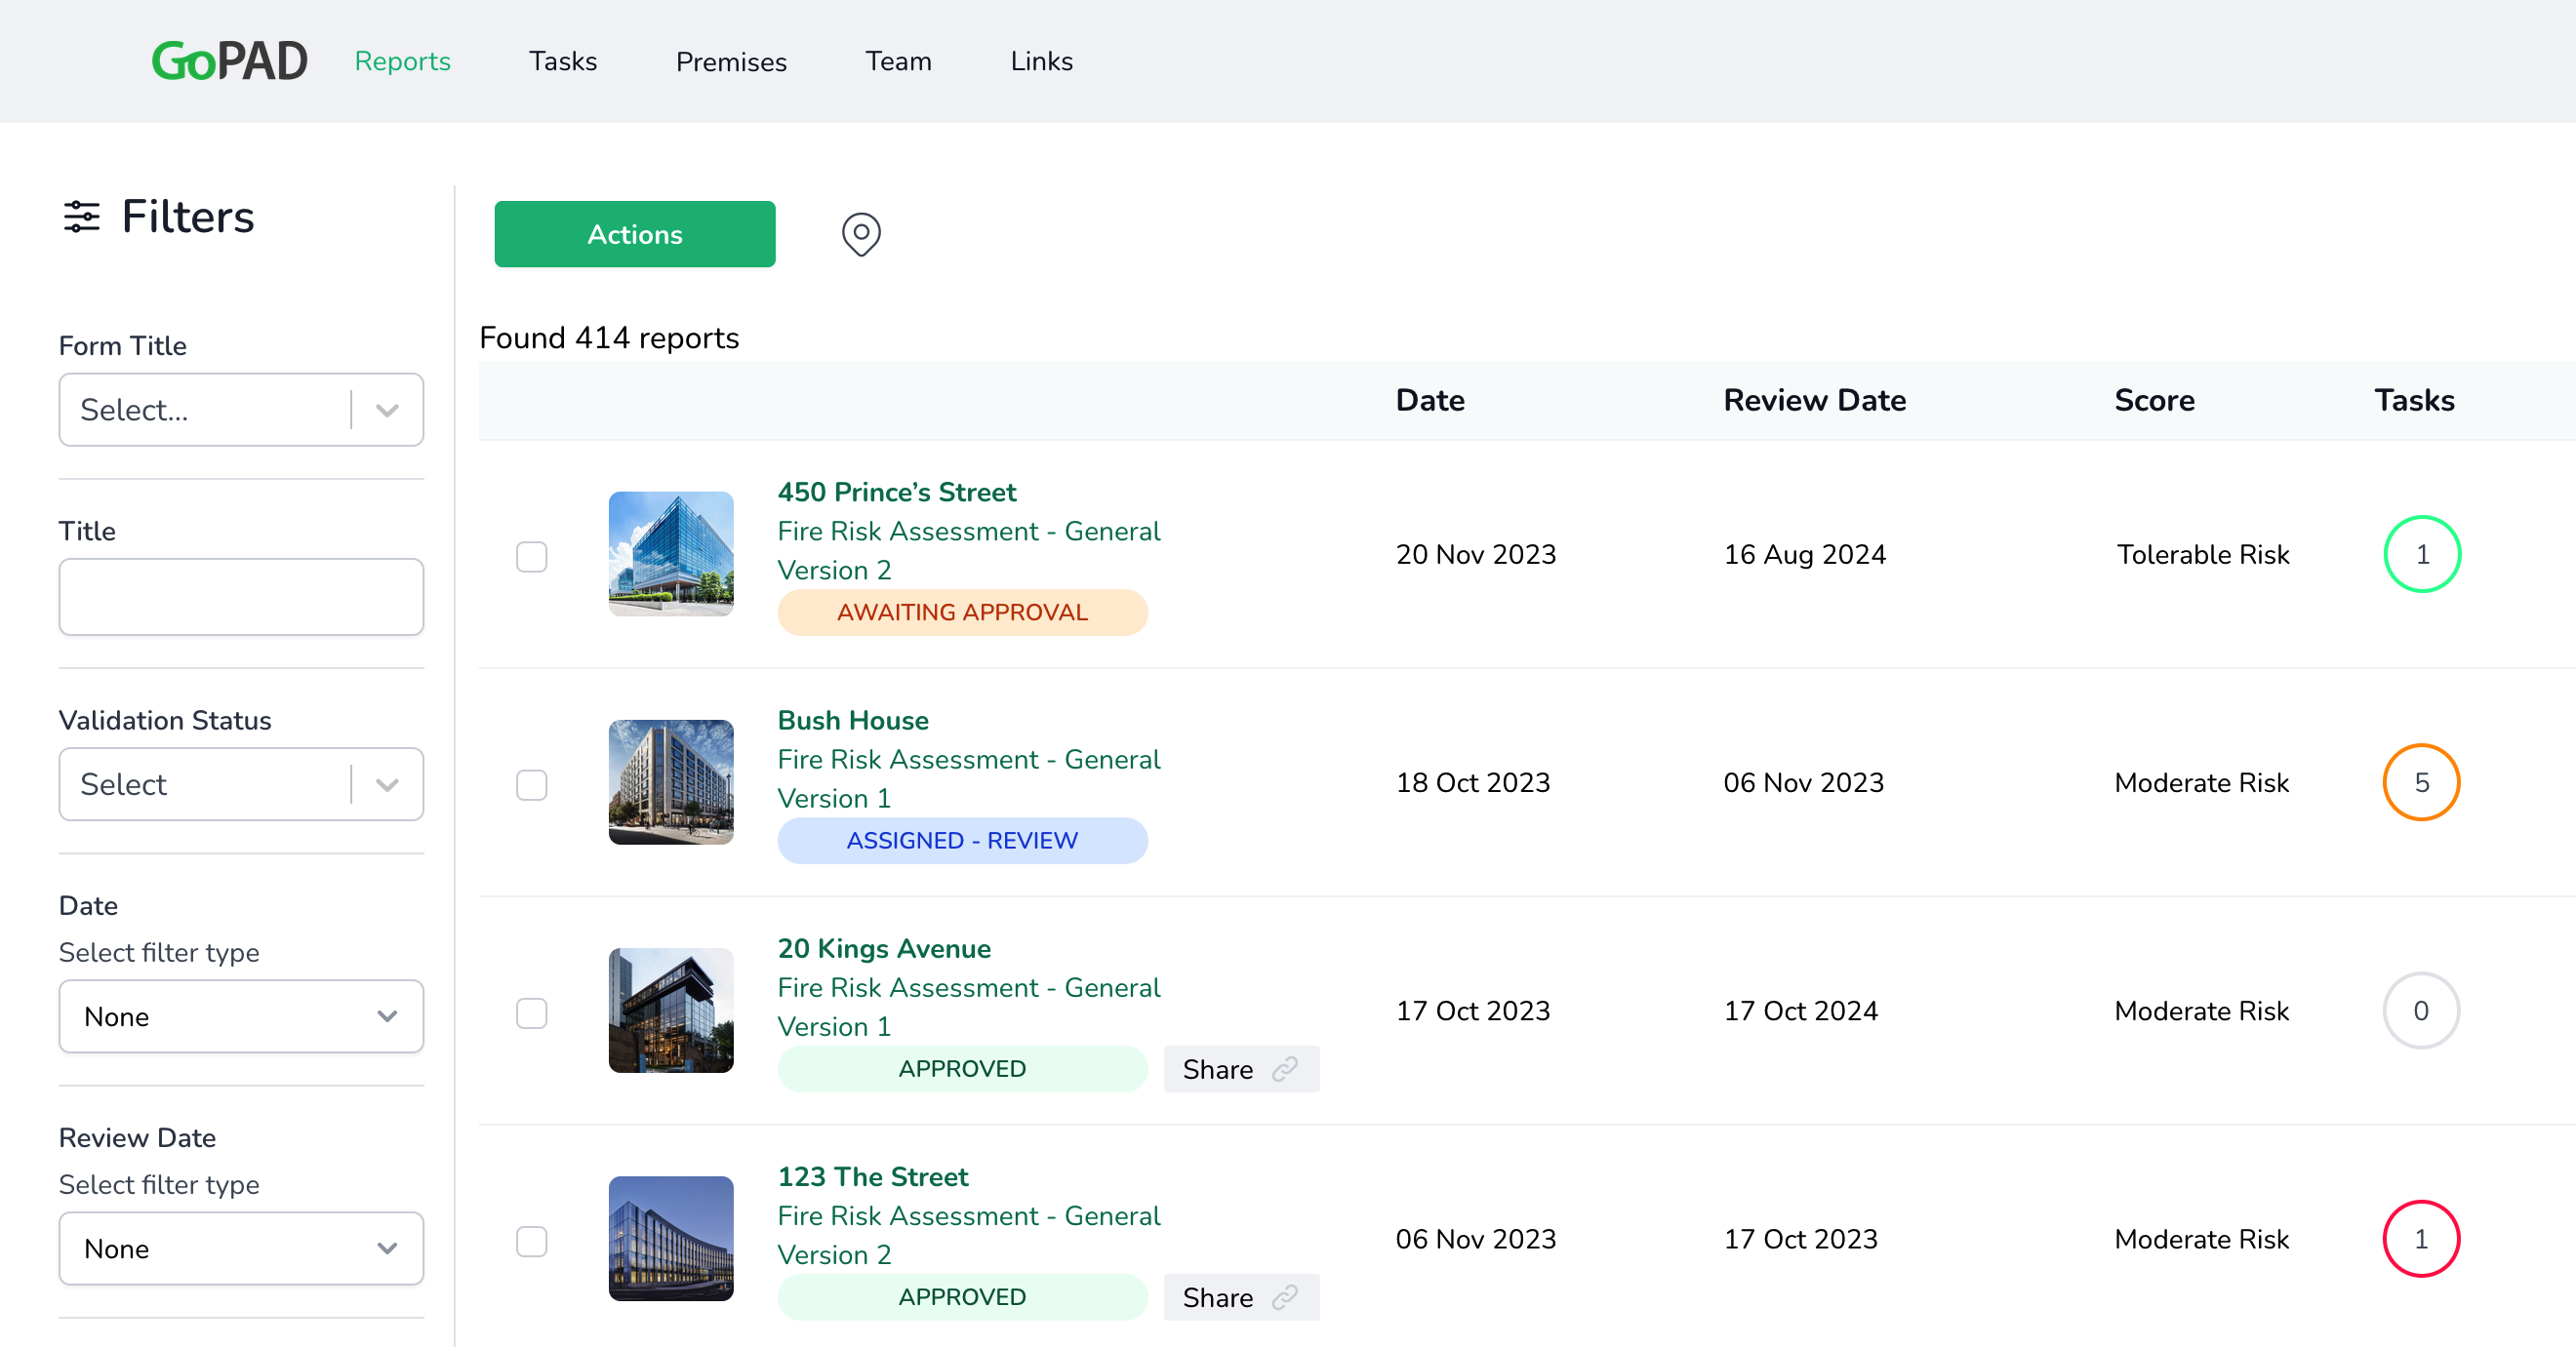Expand the Validation Status dropdown
This screenshot has width=2576, height=1347.
(241, 784)
